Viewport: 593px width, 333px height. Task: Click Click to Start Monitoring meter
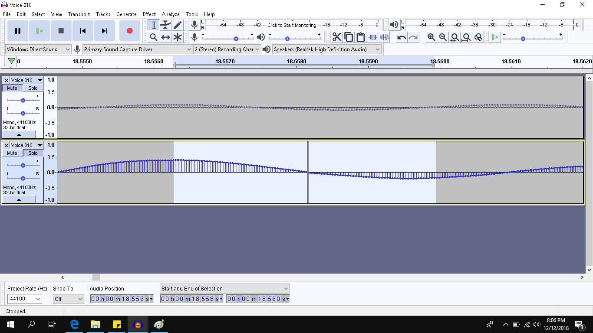pyautogui.click(x=292, y=25)
